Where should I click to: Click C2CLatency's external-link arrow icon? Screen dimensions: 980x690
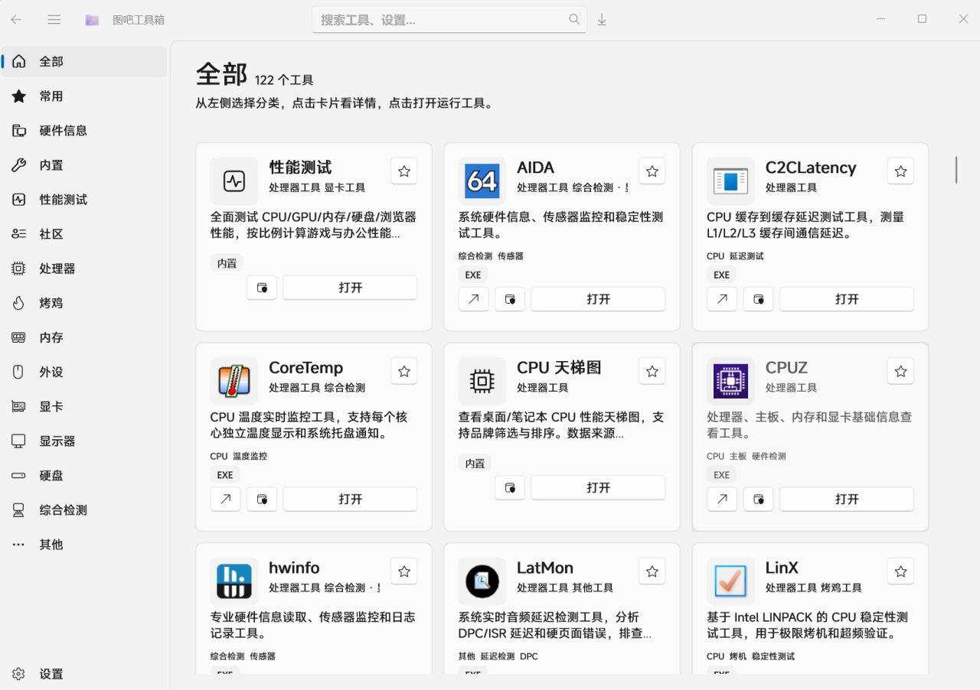(722, 299)
